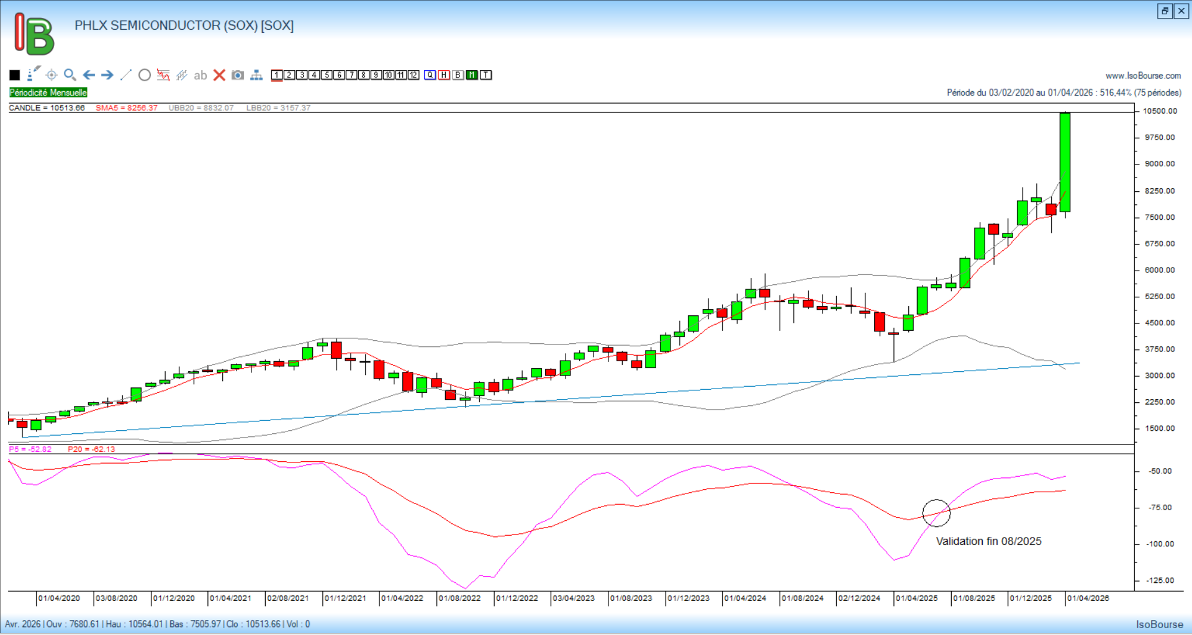This screenshot has width=1192, height=635.
Task: Click the crosshair target tool
Action: point(52,75)
